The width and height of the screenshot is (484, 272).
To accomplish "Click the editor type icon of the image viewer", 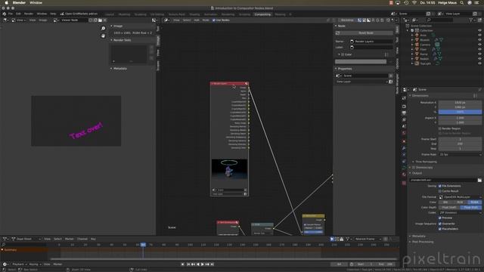I will tap(5, 20).
